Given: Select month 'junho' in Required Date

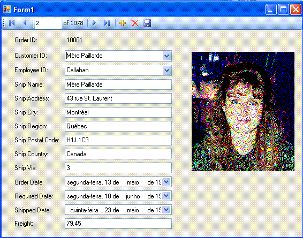Looking at the screenshot, I should point(133,196).
